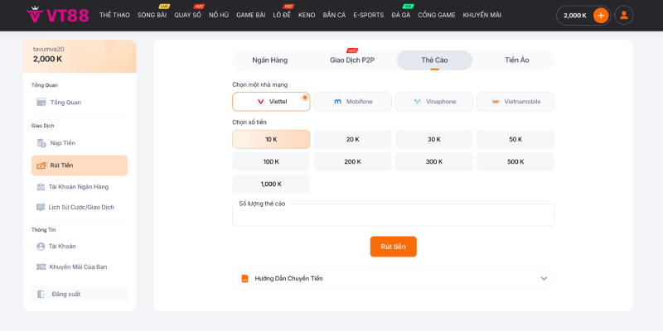
Task: Expand the Hướng Dẫn Chuyển Tiền section
Action: (x=393, y=279)
